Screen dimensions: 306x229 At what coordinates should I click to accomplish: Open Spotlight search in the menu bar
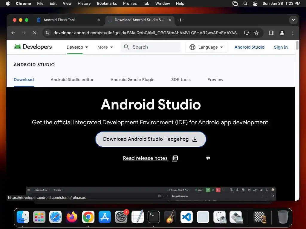tap(245, 4)
